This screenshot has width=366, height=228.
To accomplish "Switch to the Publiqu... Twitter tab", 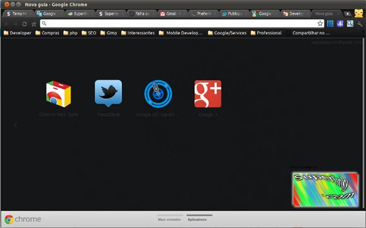I will tap(234, 14).
